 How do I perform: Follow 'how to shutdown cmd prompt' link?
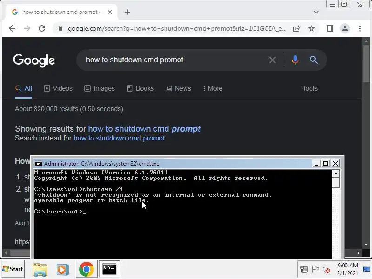tap(144, 129)
